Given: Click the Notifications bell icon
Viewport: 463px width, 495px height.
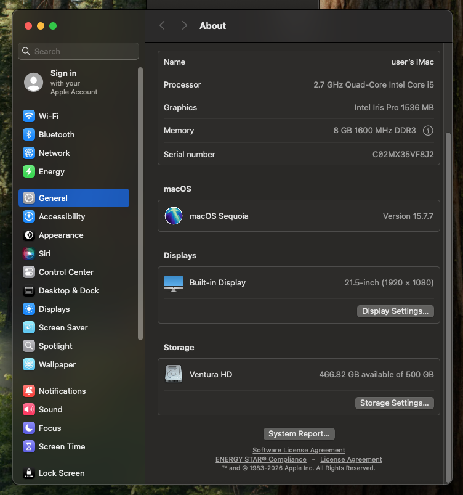Looking at the screenshot, I should [29, 391].
